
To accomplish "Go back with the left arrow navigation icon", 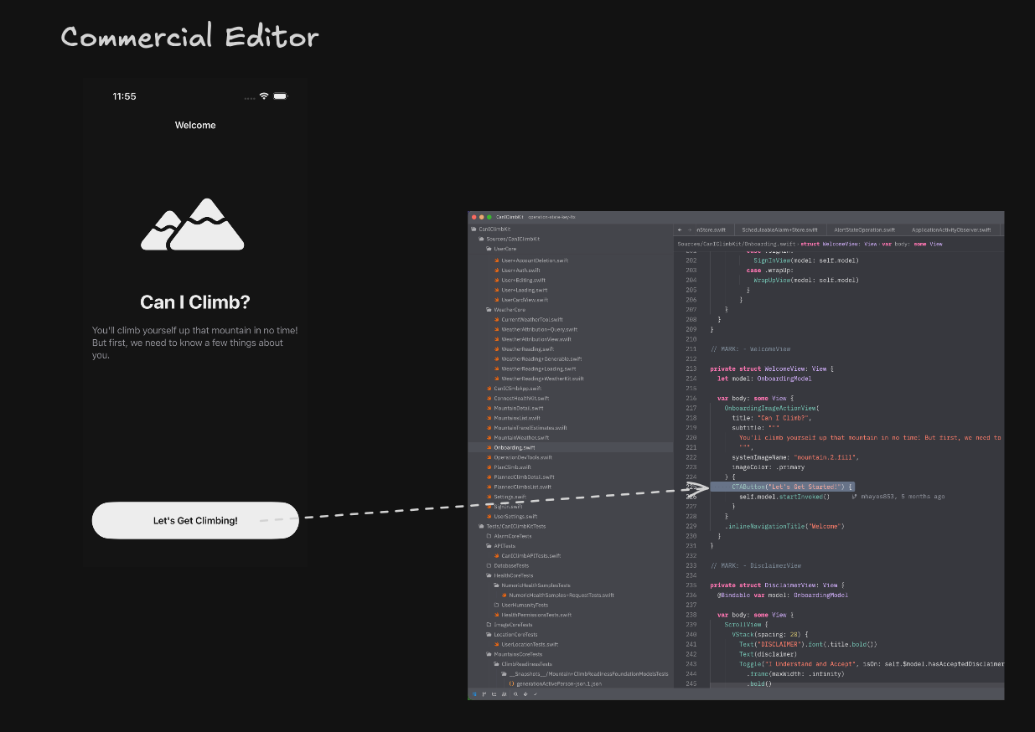I will [x=680, y=229].
